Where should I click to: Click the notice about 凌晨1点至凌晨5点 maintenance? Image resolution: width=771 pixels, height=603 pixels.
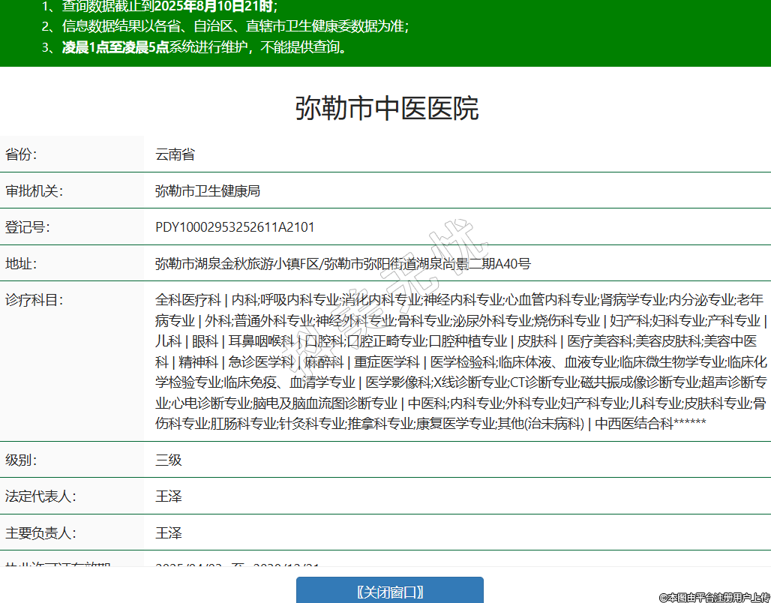[202, 48]
